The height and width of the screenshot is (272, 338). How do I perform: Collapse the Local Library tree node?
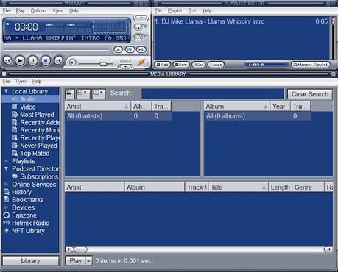(x=7, y=91)
